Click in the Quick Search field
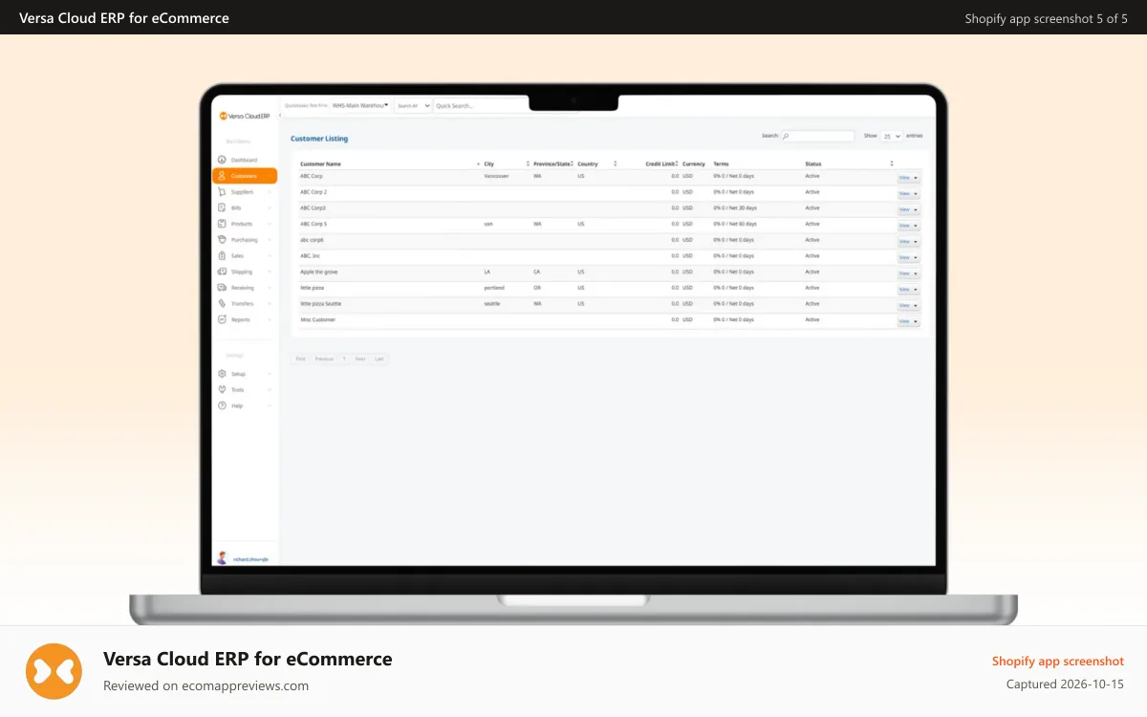The width and height of the screenshot is (1147, 717). coord(481,106)
